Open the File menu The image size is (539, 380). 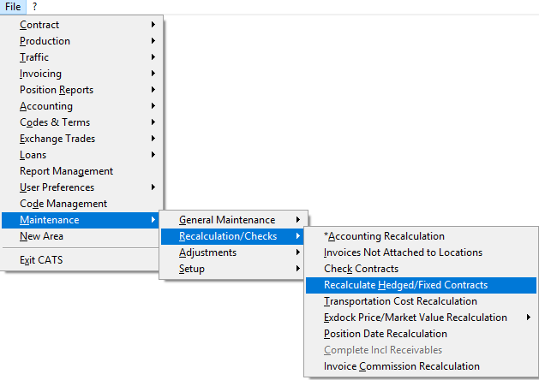(x=13, y=7)
